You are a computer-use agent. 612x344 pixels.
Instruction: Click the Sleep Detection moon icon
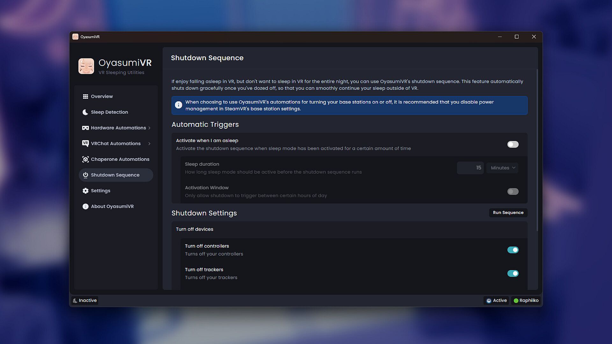tap(85, 112)
